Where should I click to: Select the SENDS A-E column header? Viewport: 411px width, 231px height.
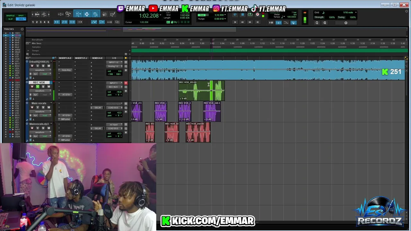pos(97,58)
